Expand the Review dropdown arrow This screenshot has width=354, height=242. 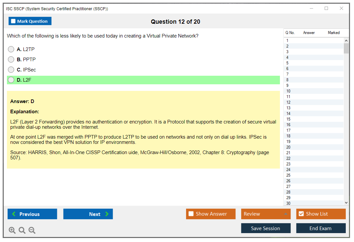pos(286,214)
